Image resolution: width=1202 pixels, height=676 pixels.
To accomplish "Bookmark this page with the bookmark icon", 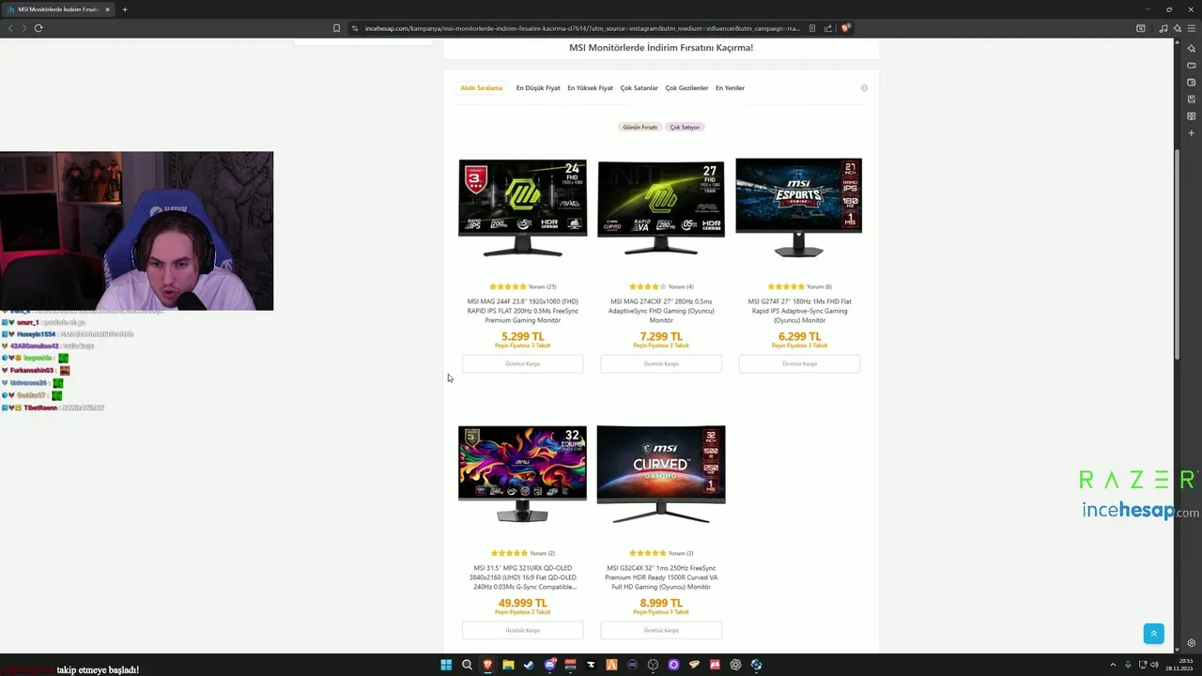I will pyautogui.click(x=336, y=28).
